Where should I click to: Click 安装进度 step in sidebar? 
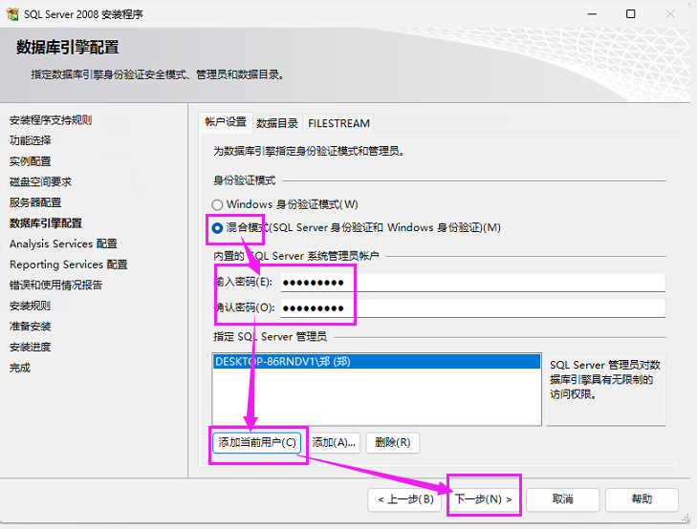(31, 347)
